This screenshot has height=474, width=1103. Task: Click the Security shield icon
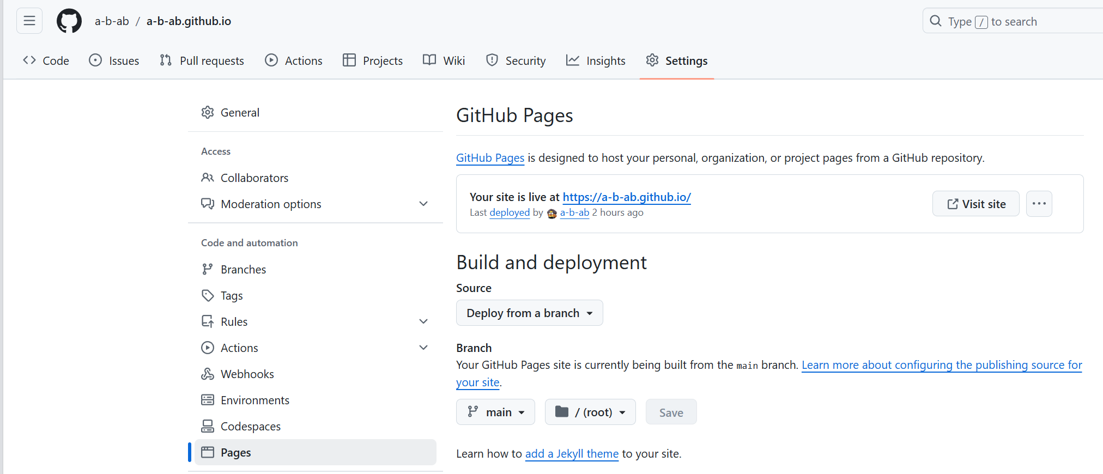(492, 60)
